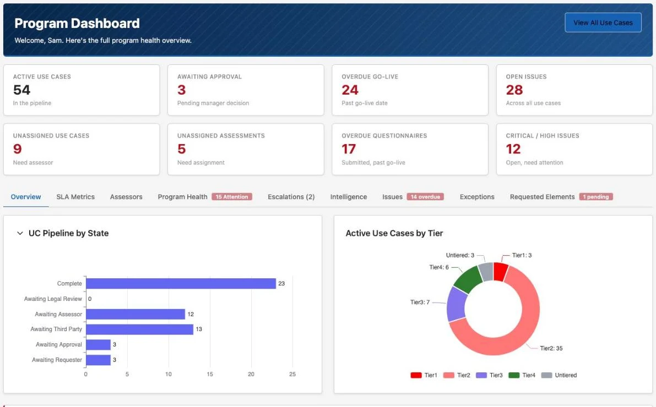Image resolution: width=656 pixels, height=407 pixels.
Task: Open the Requested Elements tab
Action: pyautogui.click(x=542, y=197)
